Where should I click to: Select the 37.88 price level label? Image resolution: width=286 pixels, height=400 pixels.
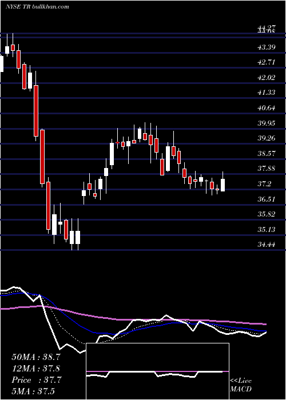[266, 169]
